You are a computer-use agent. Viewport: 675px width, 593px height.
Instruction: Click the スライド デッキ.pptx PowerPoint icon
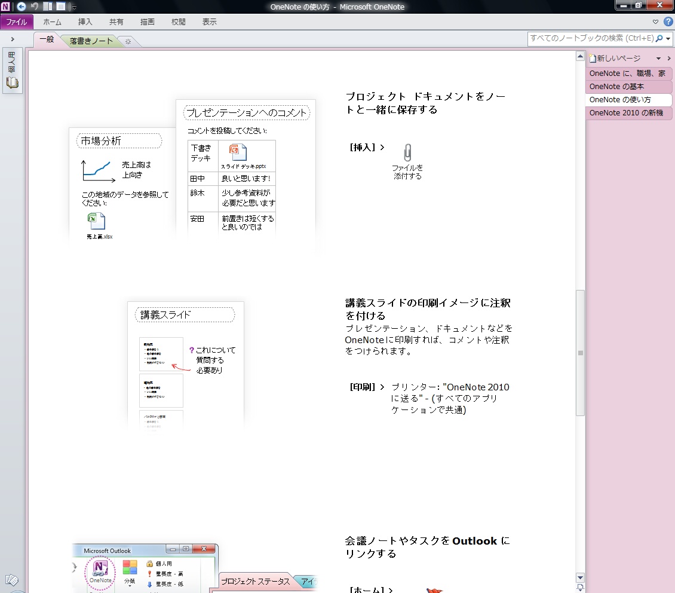coord(238,152)
